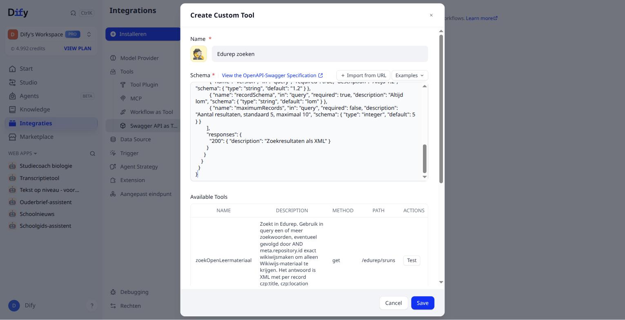Screen dimensions: 625x320
Task: Click the Dify user avatar
Action: click(14, 306)
